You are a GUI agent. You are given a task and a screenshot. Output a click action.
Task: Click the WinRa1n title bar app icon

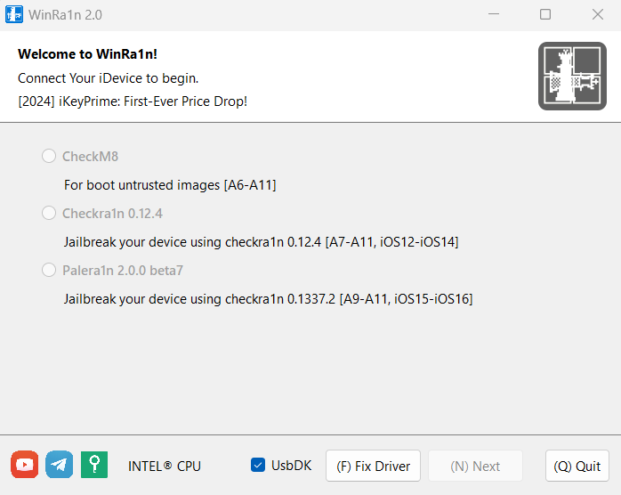point(14,14)
